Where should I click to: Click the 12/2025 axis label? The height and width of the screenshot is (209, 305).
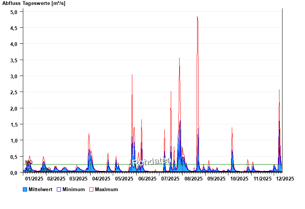(x=285, y=179)
